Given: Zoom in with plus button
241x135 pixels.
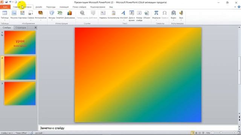Looking at the screenshot, I should coord(234,133).
